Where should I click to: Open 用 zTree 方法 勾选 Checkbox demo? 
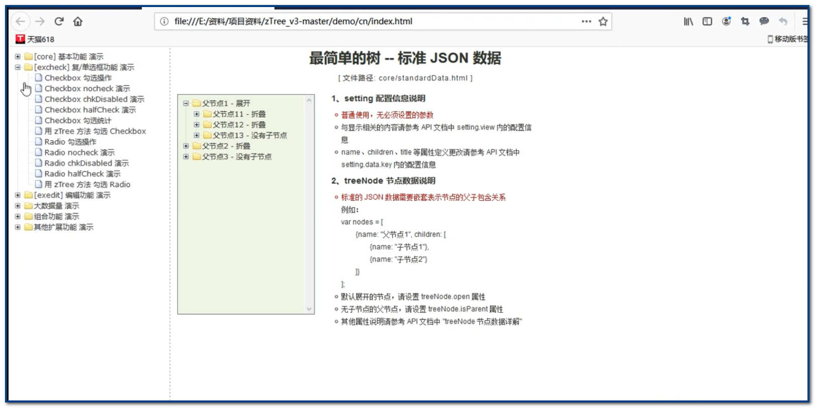(x=95, y=131)
